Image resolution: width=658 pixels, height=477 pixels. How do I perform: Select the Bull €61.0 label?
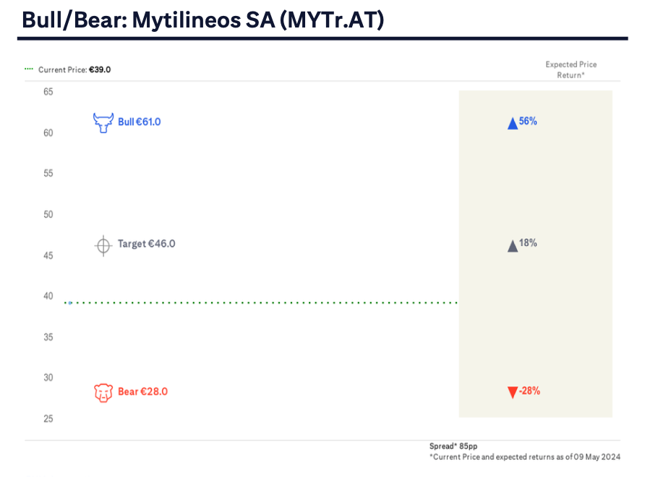(x=139, y=122)
